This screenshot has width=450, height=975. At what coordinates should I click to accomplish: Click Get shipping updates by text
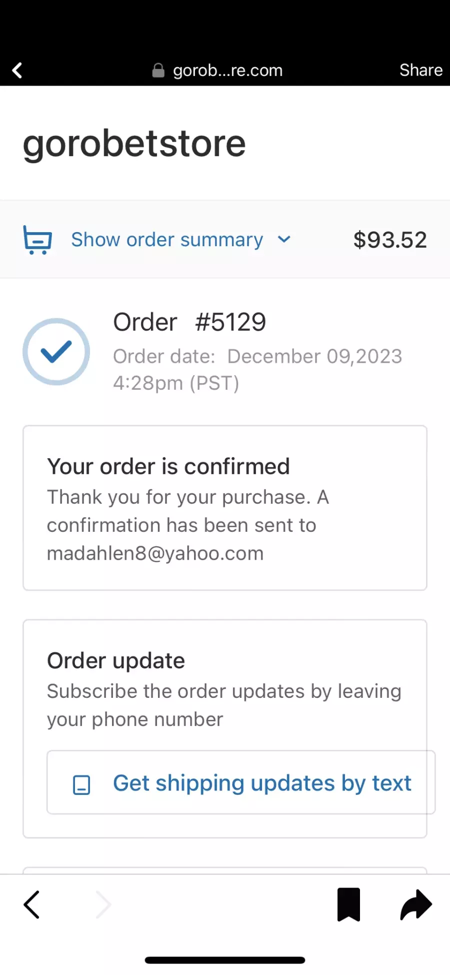(241, 782)
